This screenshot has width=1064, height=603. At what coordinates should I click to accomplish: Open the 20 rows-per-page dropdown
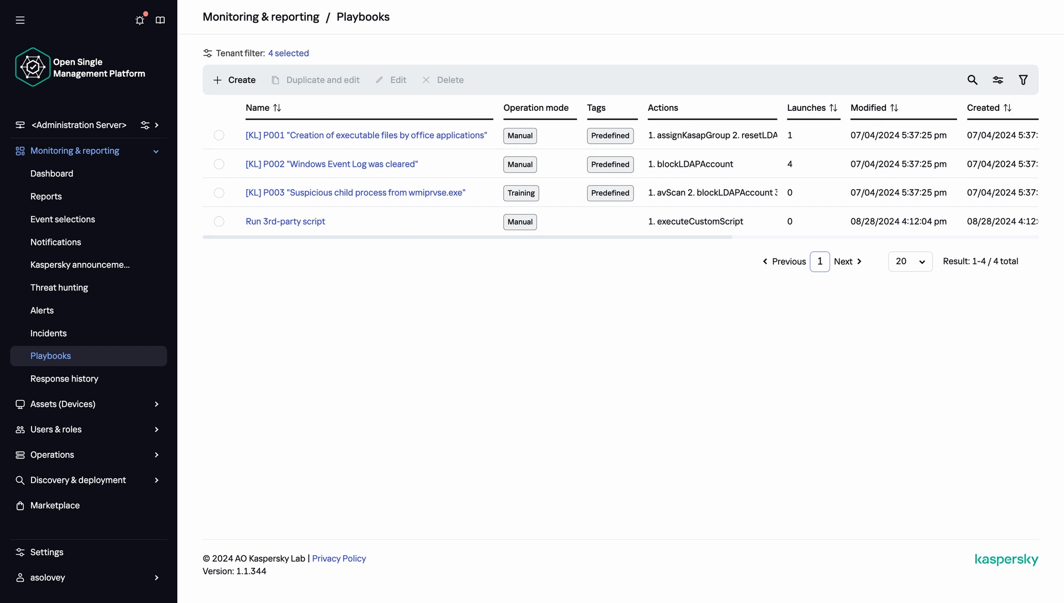(910, 262)
